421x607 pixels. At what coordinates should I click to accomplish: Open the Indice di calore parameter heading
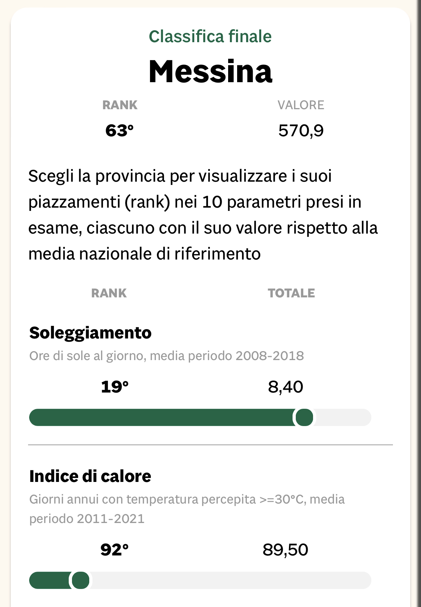tap(90, 476)
